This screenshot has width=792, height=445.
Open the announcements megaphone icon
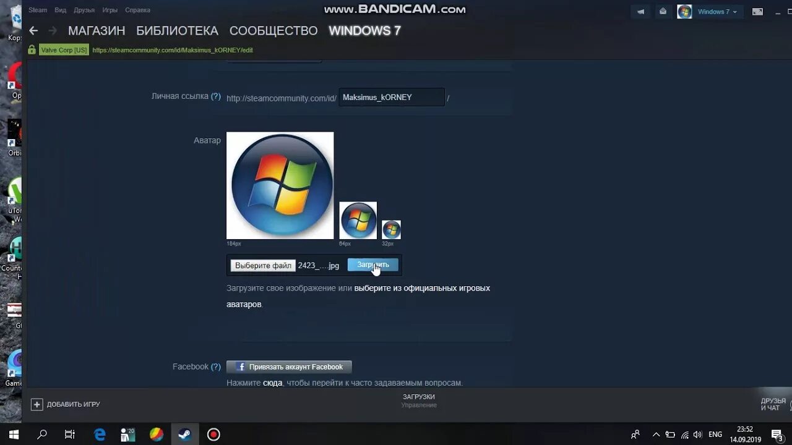click(641, 11)
